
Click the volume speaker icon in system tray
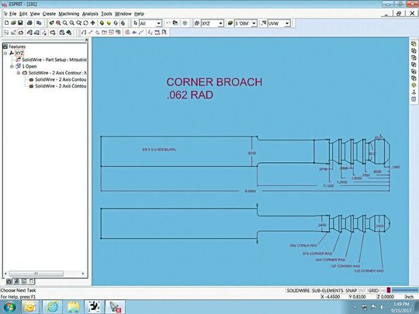coord(383,307)
